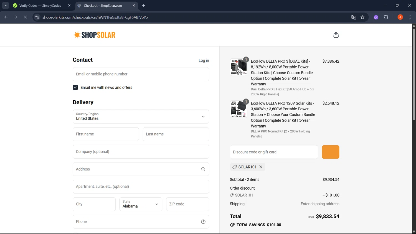Viewport: 416px width, 234px height.
Task: Click the page vertical scrollbar
Action: point(414,74)
